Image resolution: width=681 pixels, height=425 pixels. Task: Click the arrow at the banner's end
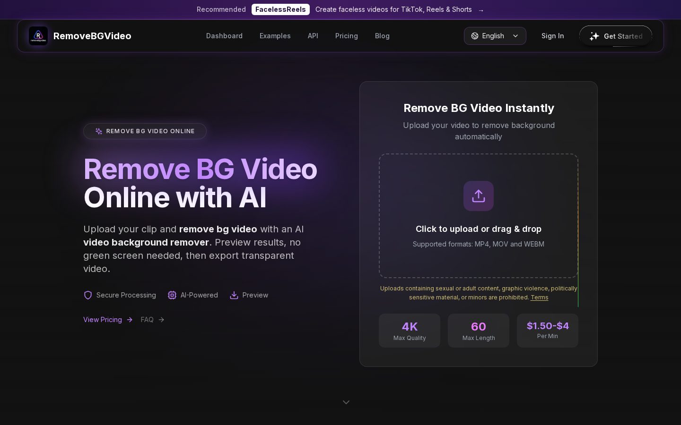[481, 10]
